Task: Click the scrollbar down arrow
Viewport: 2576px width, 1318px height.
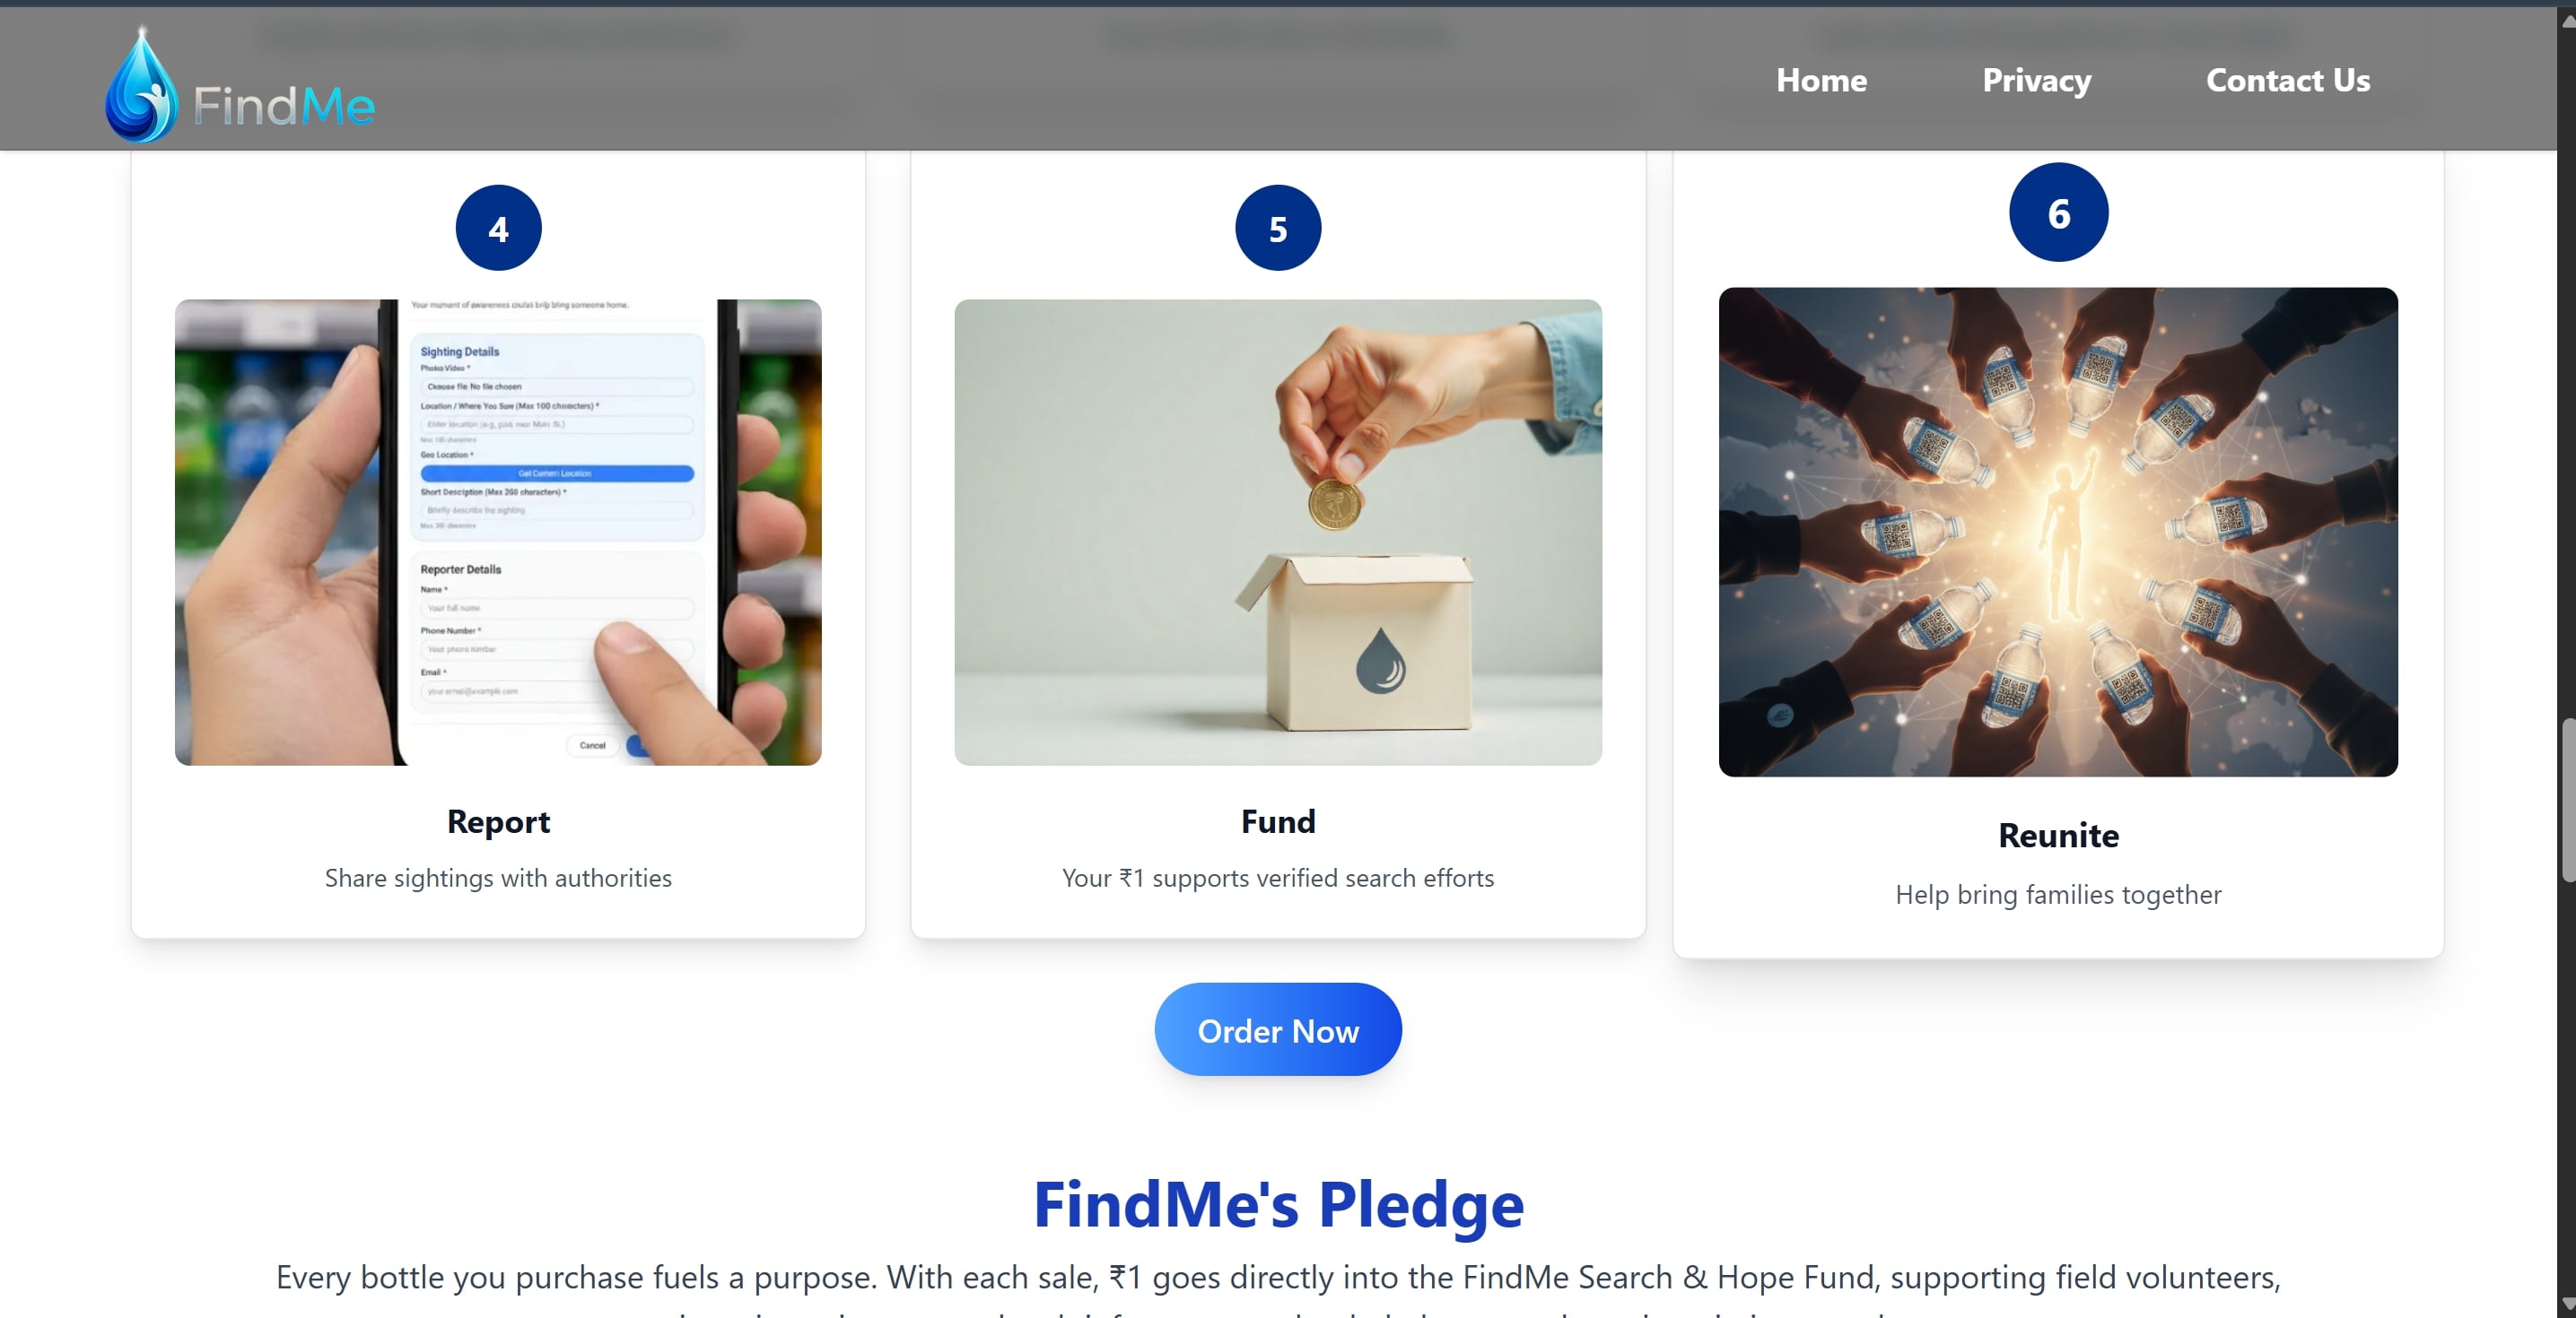Action: [x=2566, y=1305]
